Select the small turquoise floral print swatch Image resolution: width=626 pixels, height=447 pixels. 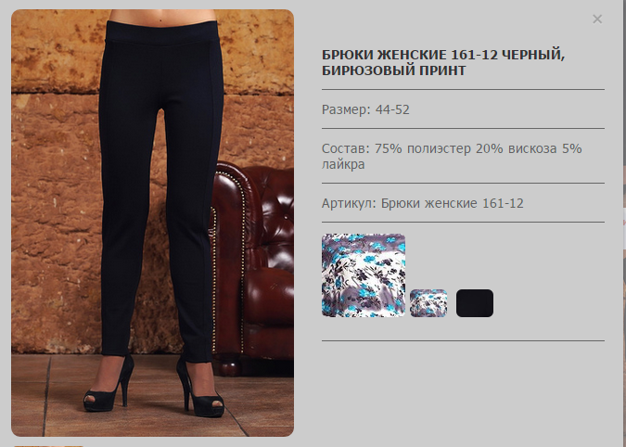tap(428, 303)
